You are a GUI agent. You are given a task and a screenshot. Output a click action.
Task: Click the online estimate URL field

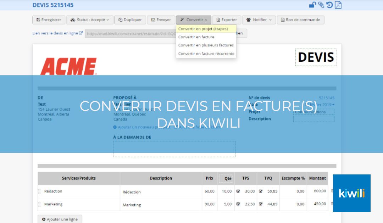click(131, 34)
